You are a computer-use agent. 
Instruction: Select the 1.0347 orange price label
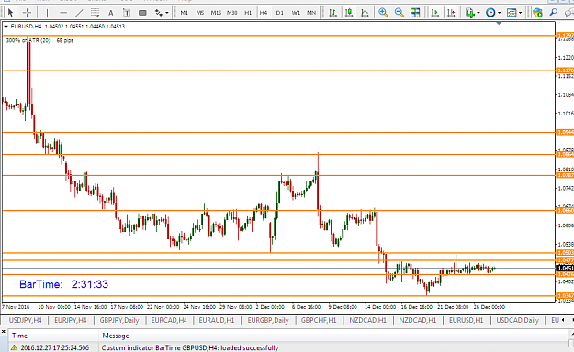(565, 295)
